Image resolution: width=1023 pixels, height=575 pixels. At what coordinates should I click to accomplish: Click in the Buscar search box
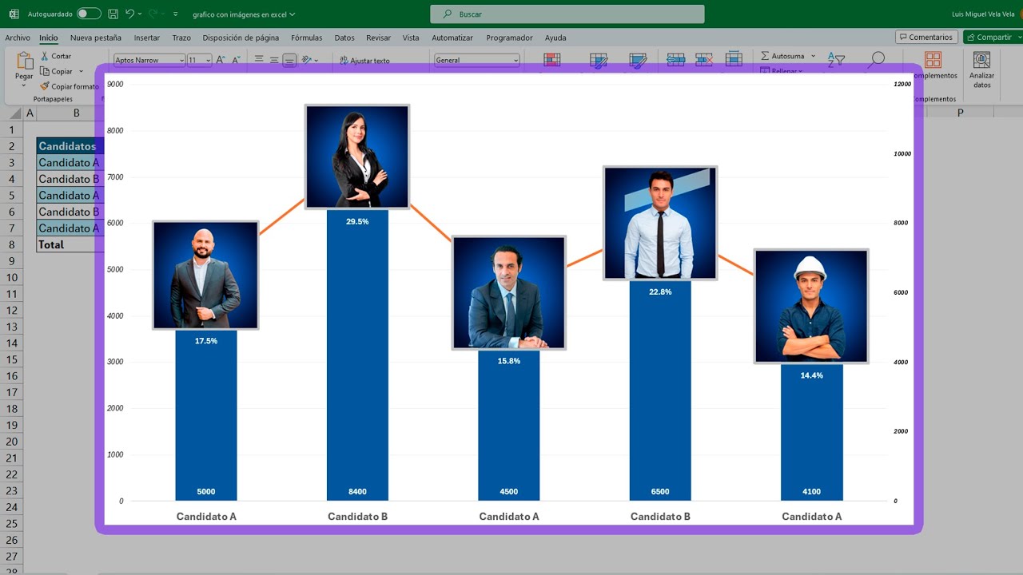coord(567,14)
